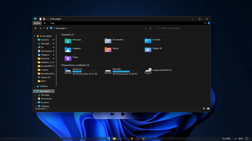The width and height of the screenshot is (252, 141).
Task: Open the Descargas folder in Carpetas
Action: (73, 41)
